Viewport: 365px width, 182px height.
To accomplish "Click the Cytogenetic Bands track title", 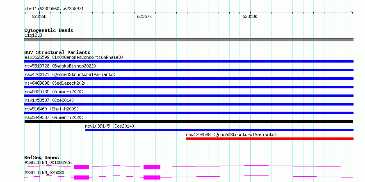I will pos(49,30).
